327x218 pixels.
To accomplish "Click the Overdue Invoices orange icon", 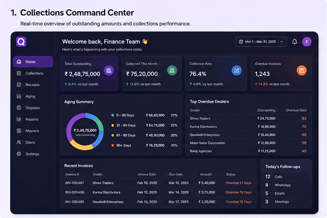I will click(x=301, y=71).
